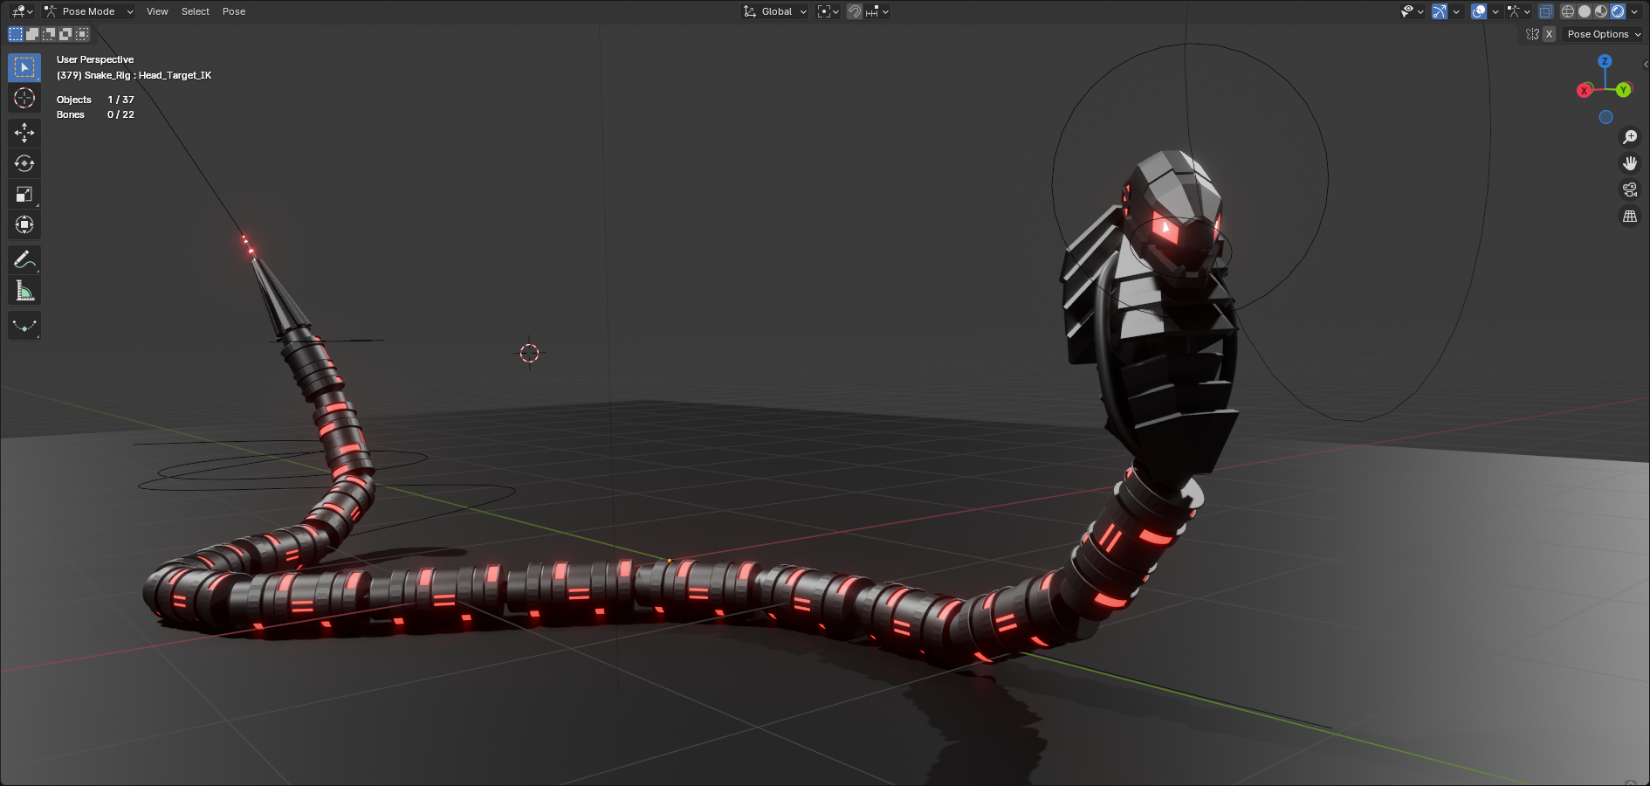Screen dimensions: 1650x786
Task: Select the Move tool
Action: pos(24,133)
